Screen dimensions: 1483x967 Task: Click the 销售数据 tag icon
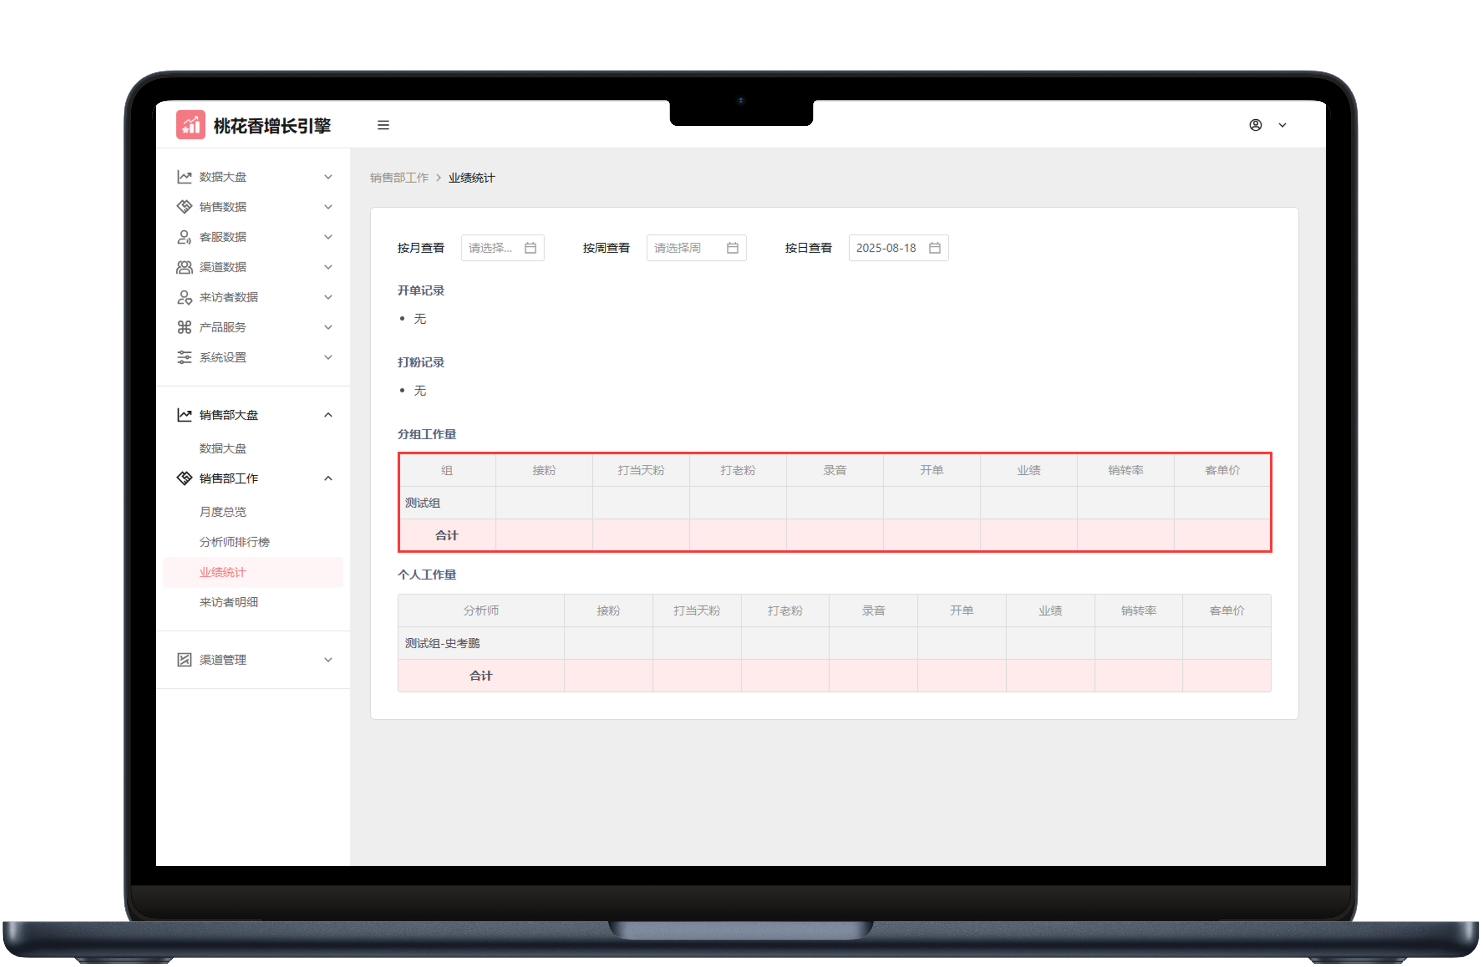click(184, 207)
